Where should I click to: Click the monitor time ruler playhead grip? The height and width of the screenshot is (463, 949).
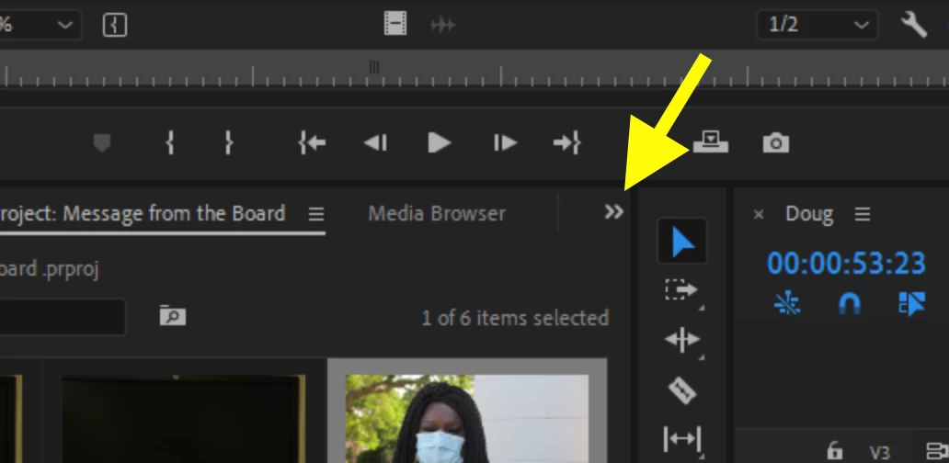374,66
